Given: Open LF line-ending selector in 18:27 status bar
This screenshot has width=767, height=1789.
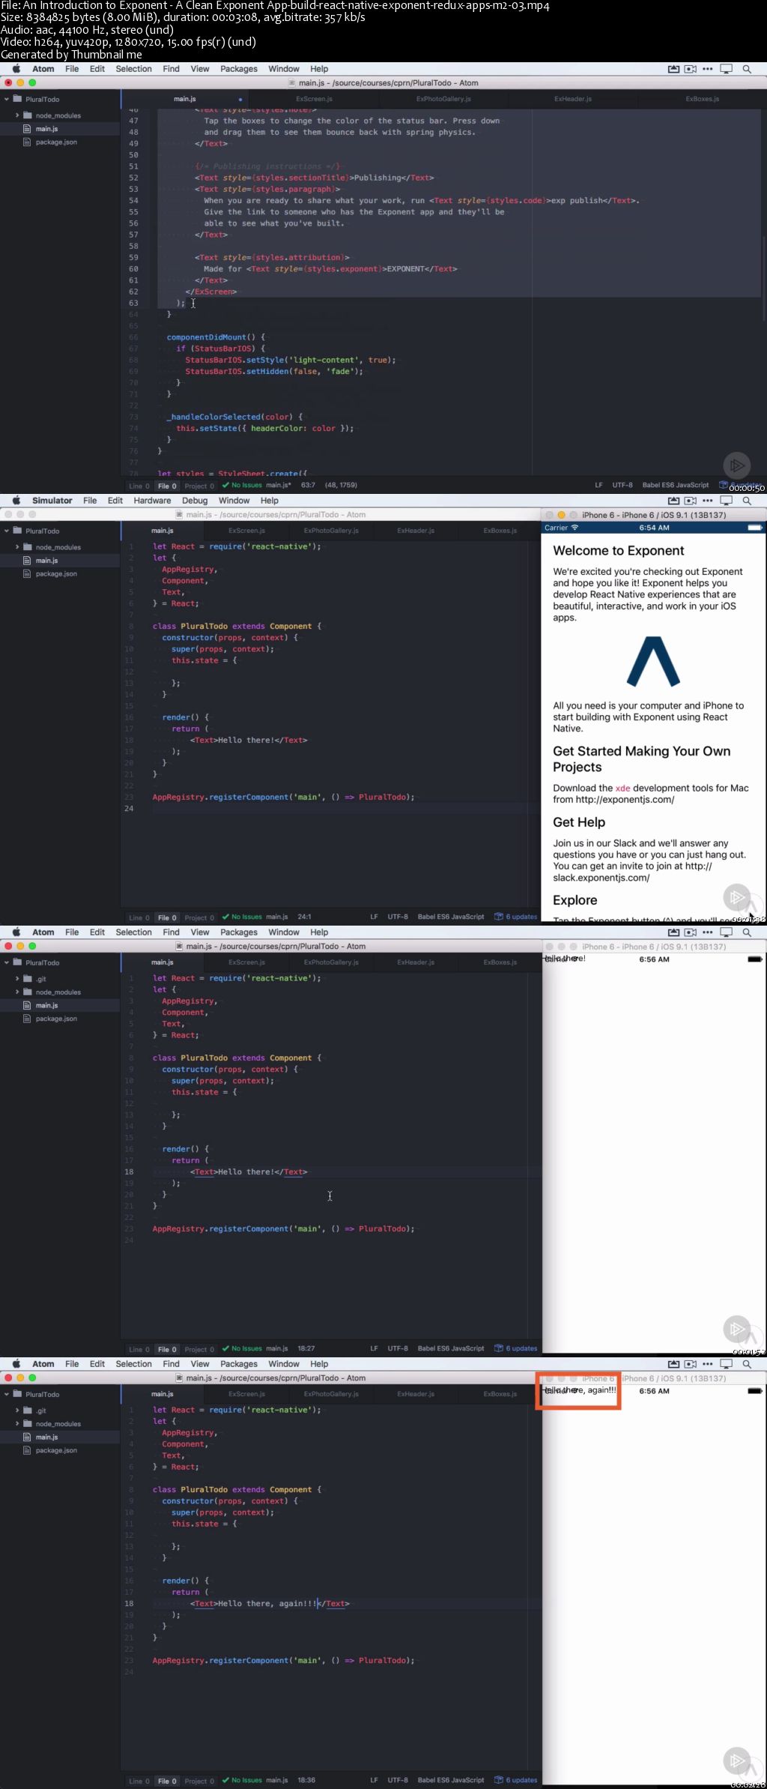Looking at the screenshot, I should click(x=374, y=1348).
